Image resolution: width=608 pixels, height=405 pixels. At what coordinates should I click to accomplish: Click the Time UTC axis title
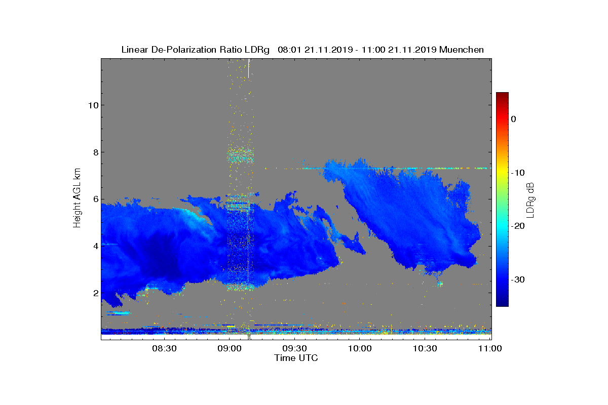click(x=296, y=358)
